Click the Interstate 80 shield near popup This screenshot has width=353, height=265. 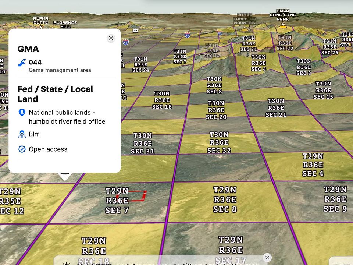126,42
